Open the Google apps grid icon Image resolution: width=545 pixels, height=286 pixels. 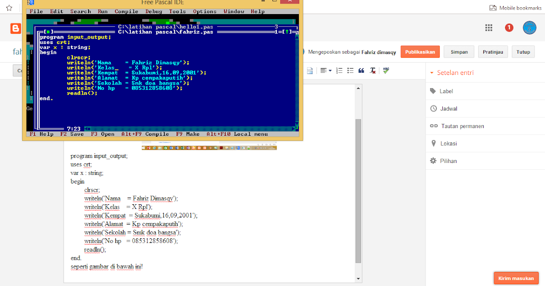(x=489, y=28)
